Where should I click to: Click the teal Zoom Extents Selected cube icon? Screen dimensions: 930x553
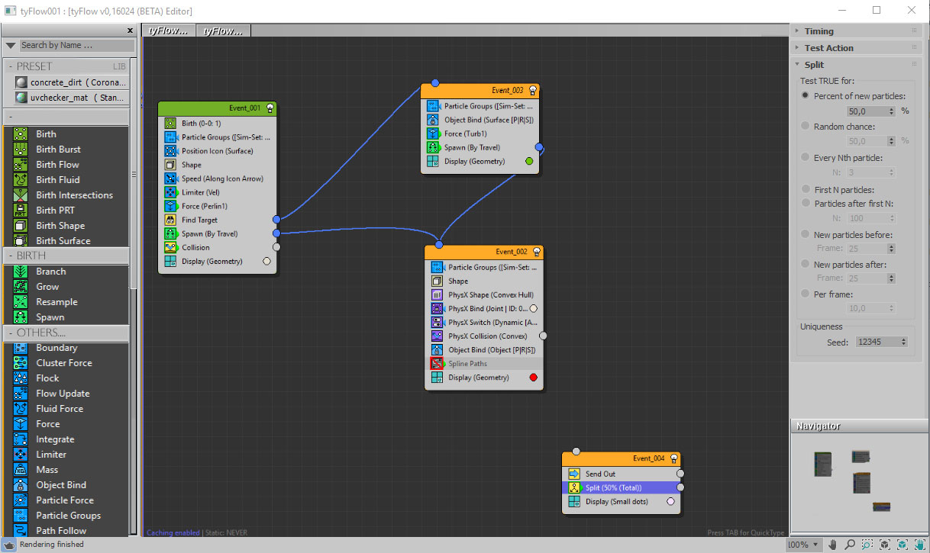903,545
